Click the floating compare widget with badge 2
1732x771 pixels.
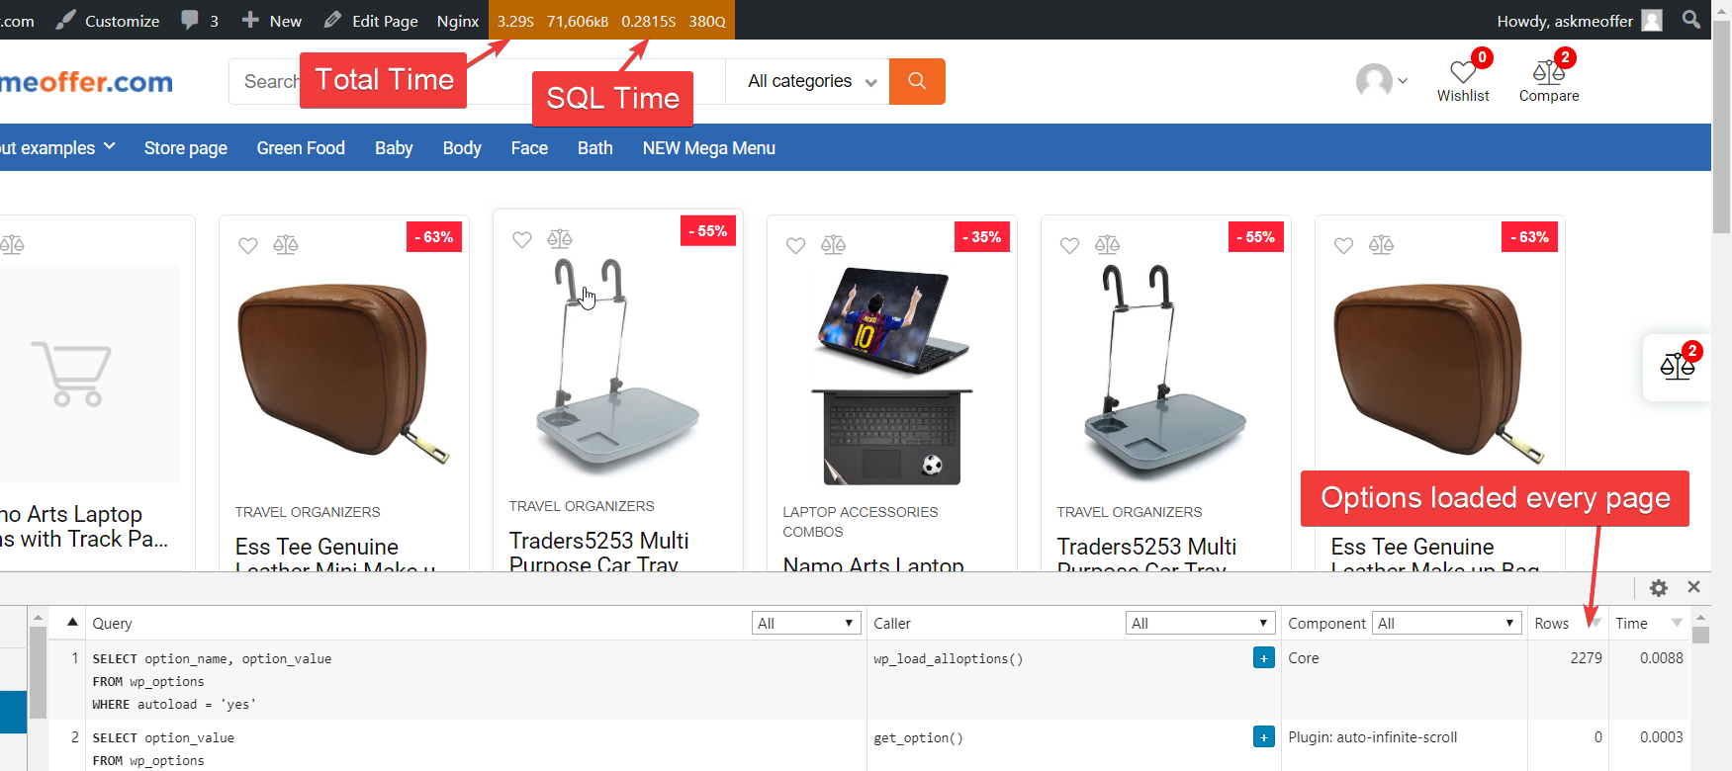[1678, 367]
